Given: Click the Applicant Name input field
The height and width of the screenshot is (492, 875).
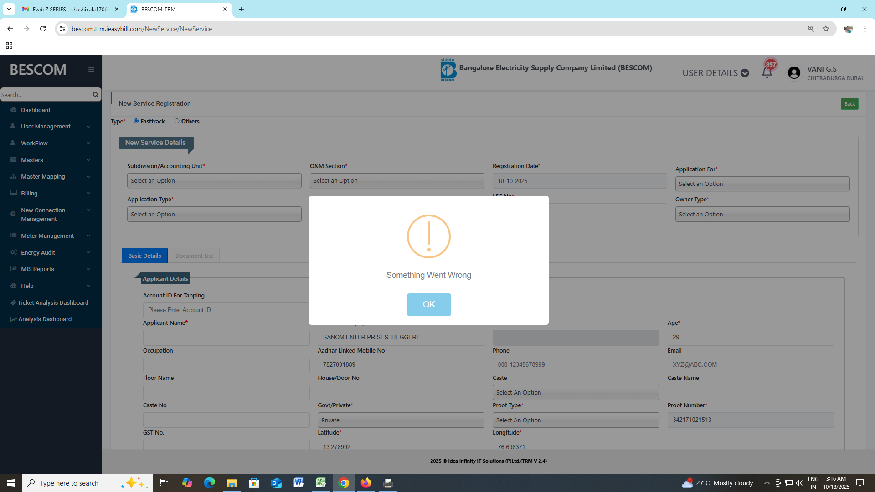Looking at the screenshot, I should pyautogui.click(x=226, y=338).
